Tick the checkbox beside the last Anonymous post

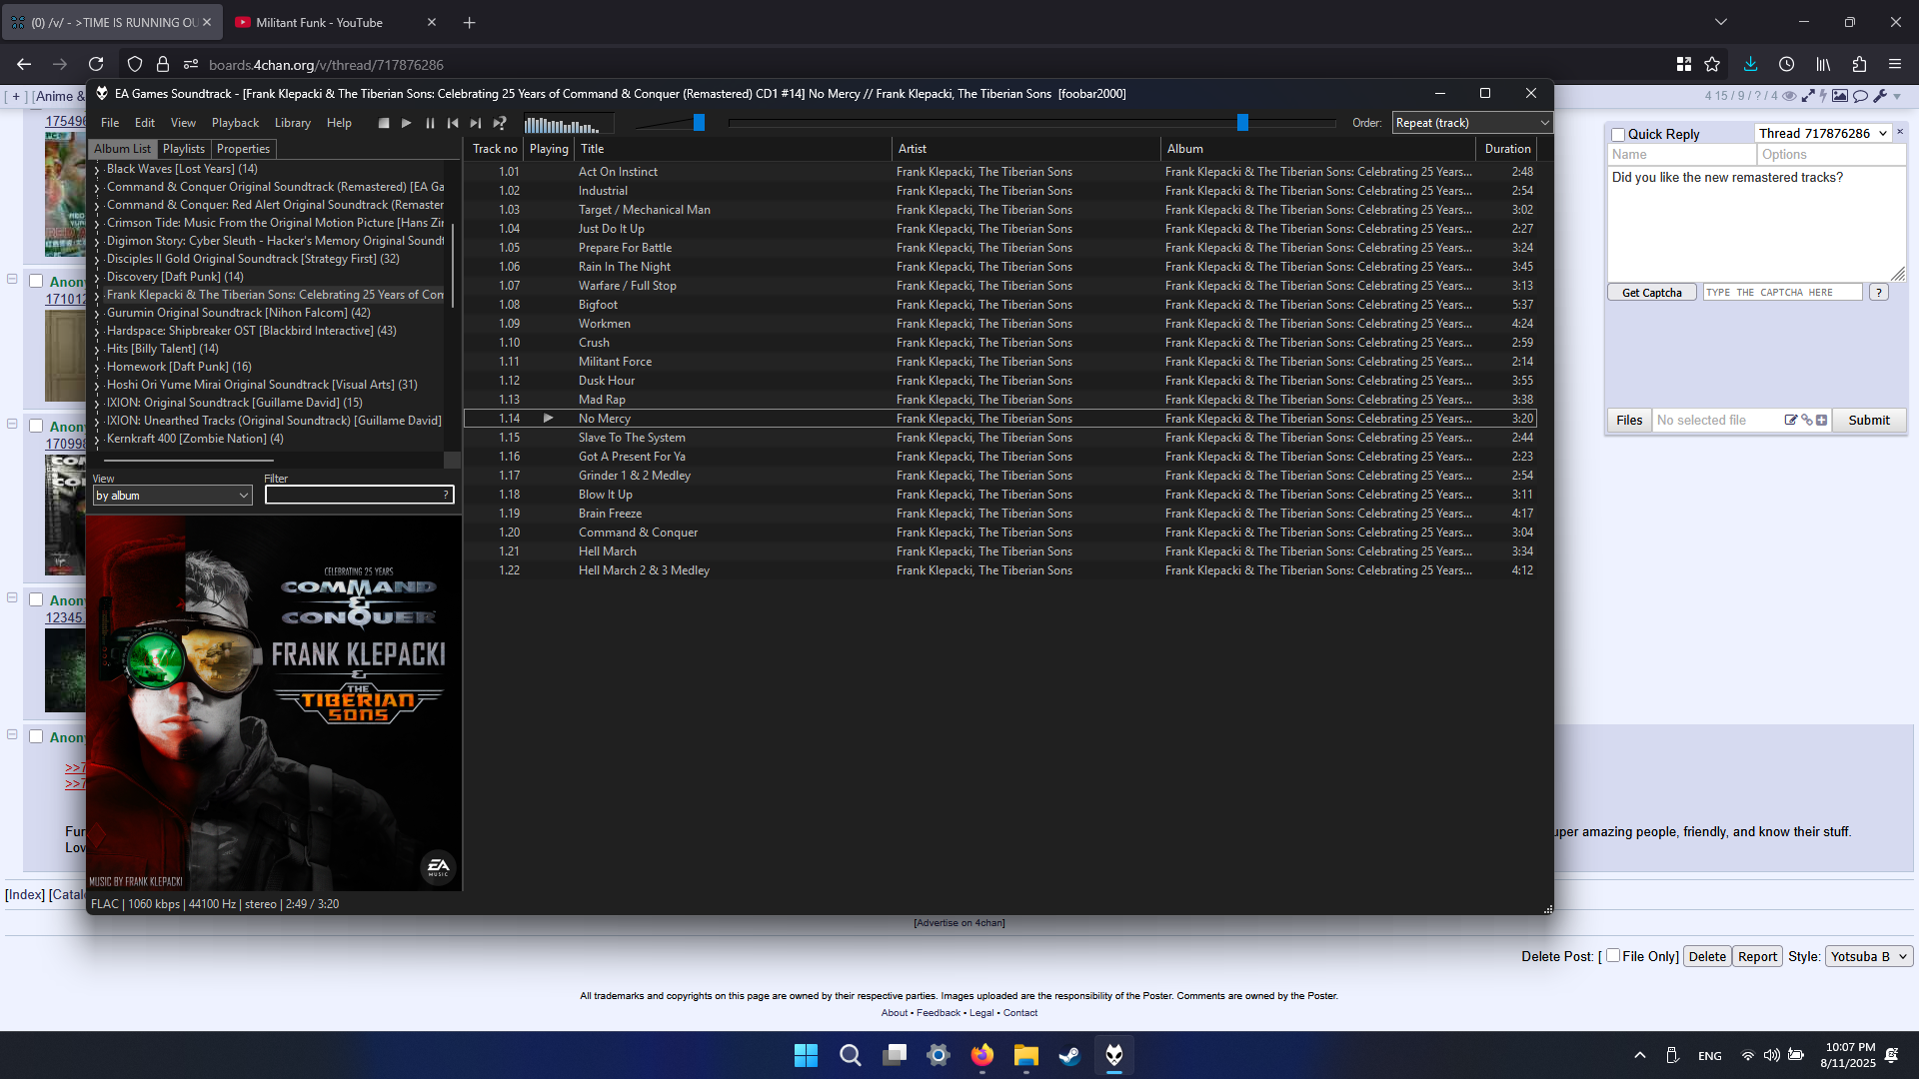[36, 737]
